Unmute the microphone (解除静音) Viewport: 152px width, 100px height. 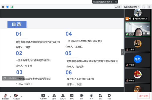point(5,96)
